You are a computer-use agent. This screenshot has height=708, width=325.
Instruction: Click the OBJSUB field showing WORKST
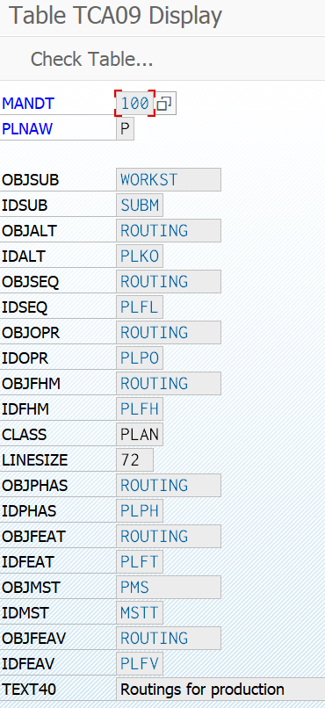coord(169,180)
